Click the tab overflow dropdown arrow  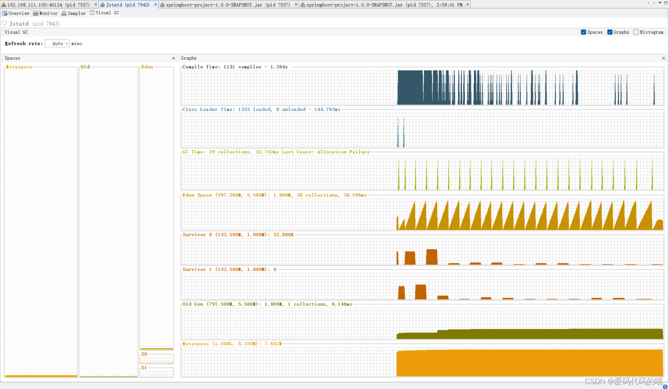[x=660, y=3]
